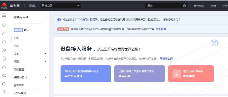
Task: Click the red notification dot beside 监控运维
Action: [x=27, y=77]
